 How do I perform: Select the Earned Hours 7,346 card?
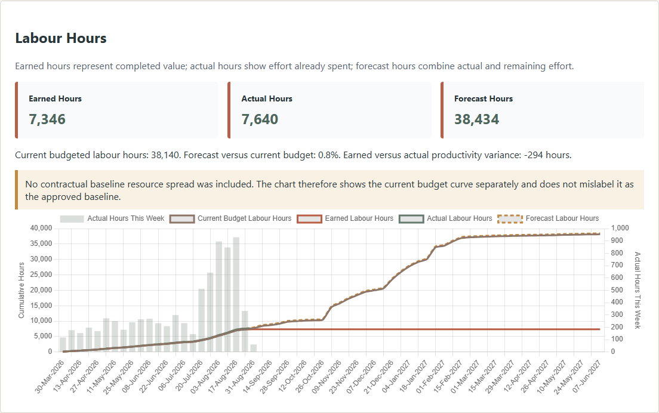tap(117, 110)
